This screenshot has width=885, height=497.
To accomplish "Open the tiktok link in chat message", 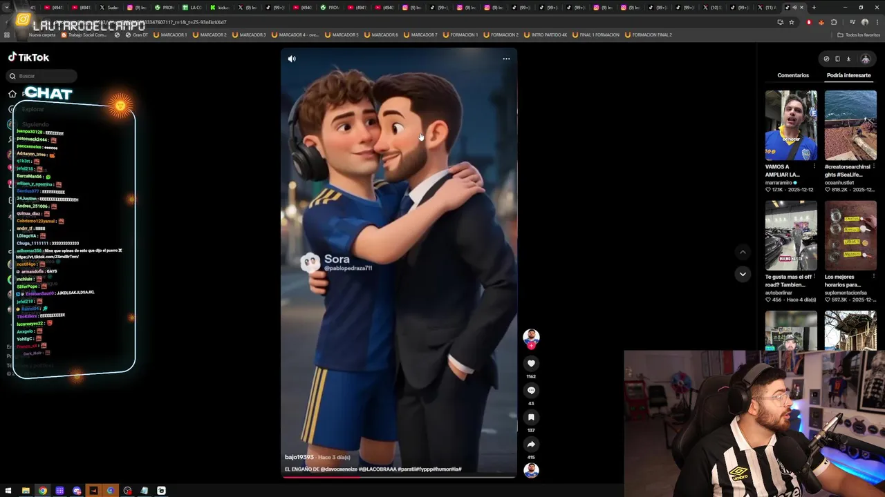I will (47, 257).
